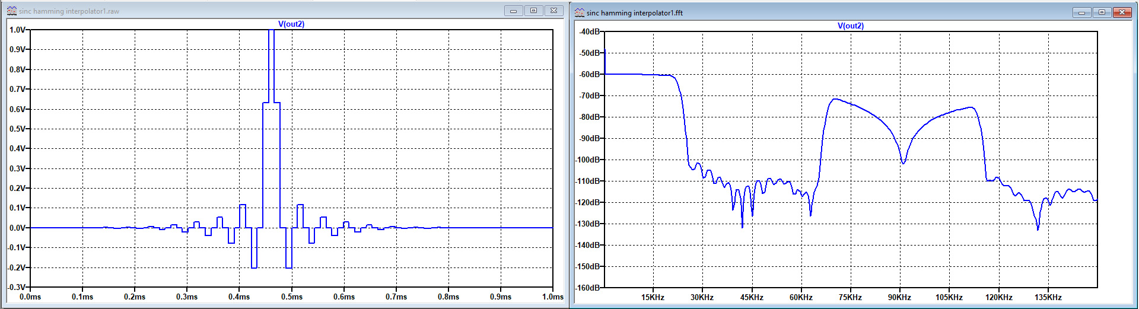
Task: Click the V(out2) trace label in the .fft window
Action: click(x=851, y=26)
